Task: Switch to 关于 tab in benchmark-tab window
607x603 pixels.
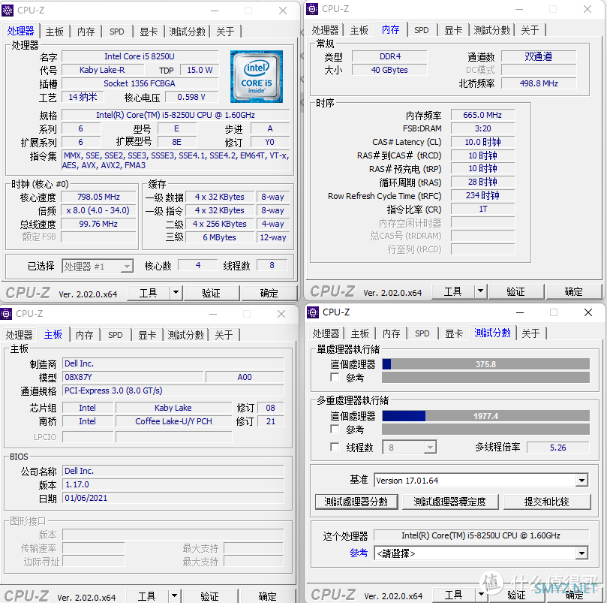Action: (530, 333)
